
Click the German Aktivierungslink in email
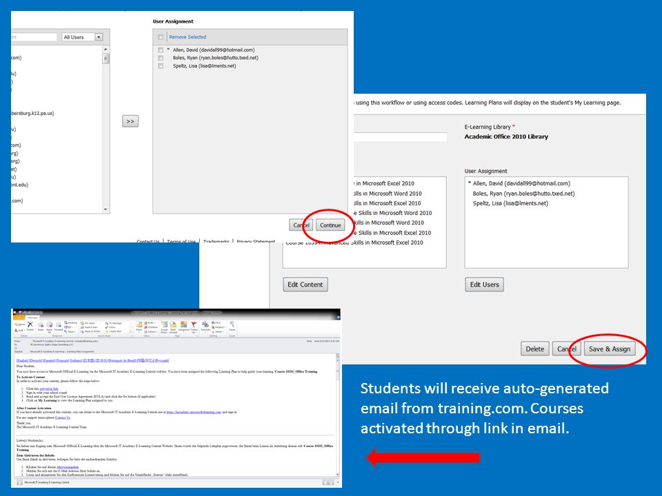click(x=68, y=467)
